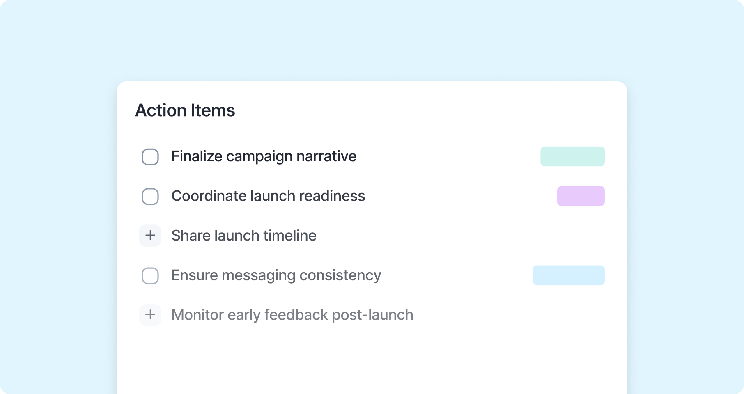Mark Finalize campaign narrative as done
Viewport: 744px width, 394px height.
150,157
